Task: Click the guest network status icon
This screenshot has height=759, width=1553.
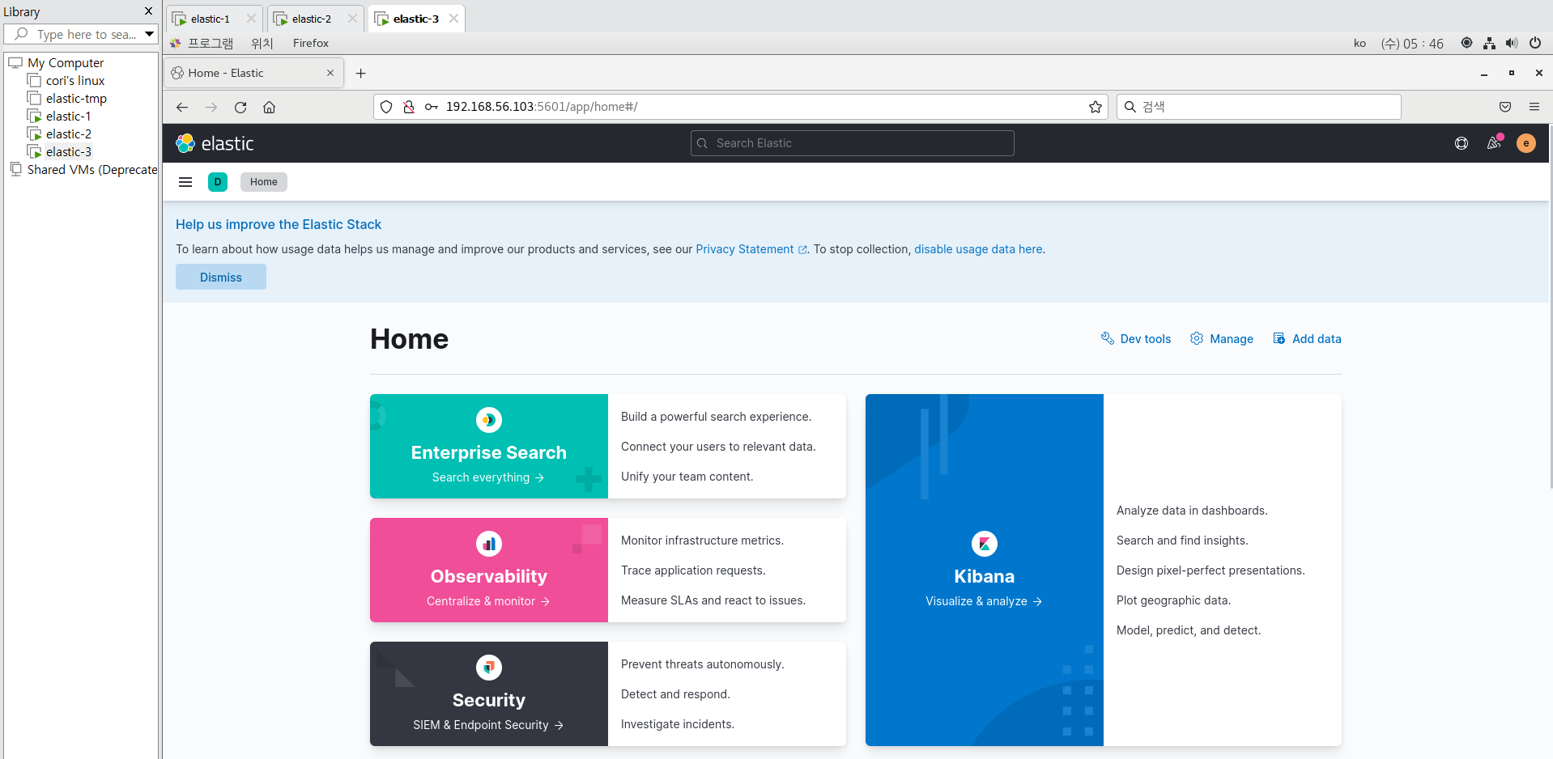Action: point(1489,43)
